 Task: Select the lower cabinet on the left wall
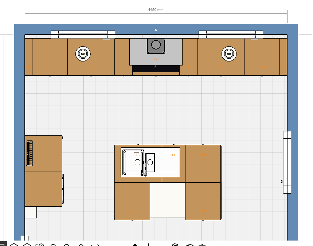point(43,189)
